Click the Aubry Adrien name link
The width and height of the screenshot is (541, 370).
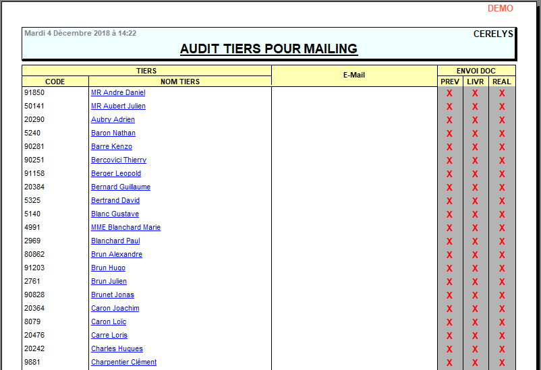113,120
